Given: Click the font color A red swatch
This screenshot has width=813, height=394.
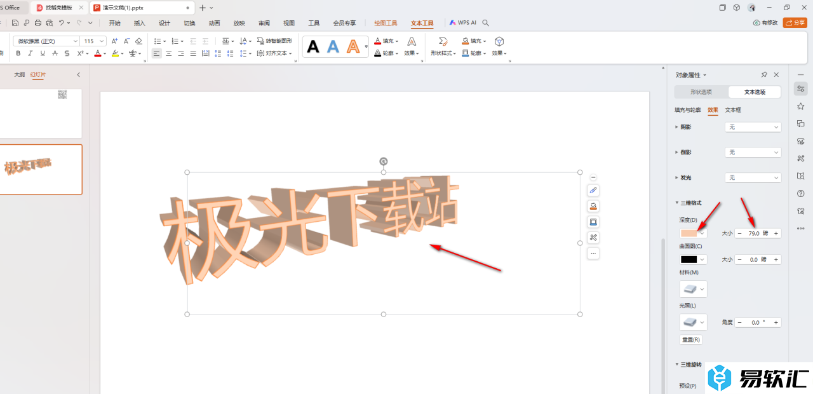Looking at the screenshot, I should [x=98, y=54].
